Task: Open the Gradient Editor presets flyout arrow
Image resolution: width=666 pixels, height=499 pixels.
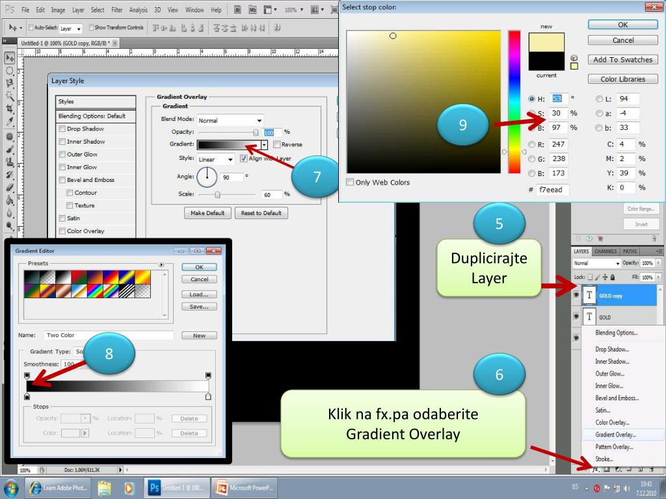Action: pos(161,264)
